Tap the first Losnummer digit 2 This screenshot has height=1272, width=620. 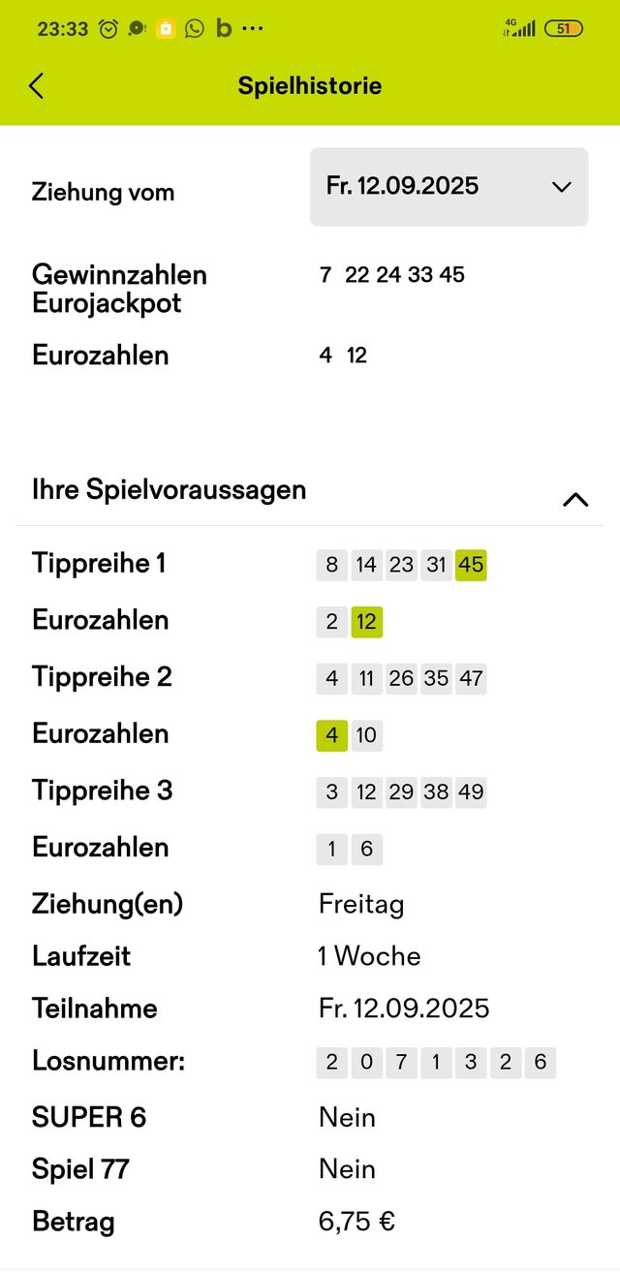coord(331,1063)
